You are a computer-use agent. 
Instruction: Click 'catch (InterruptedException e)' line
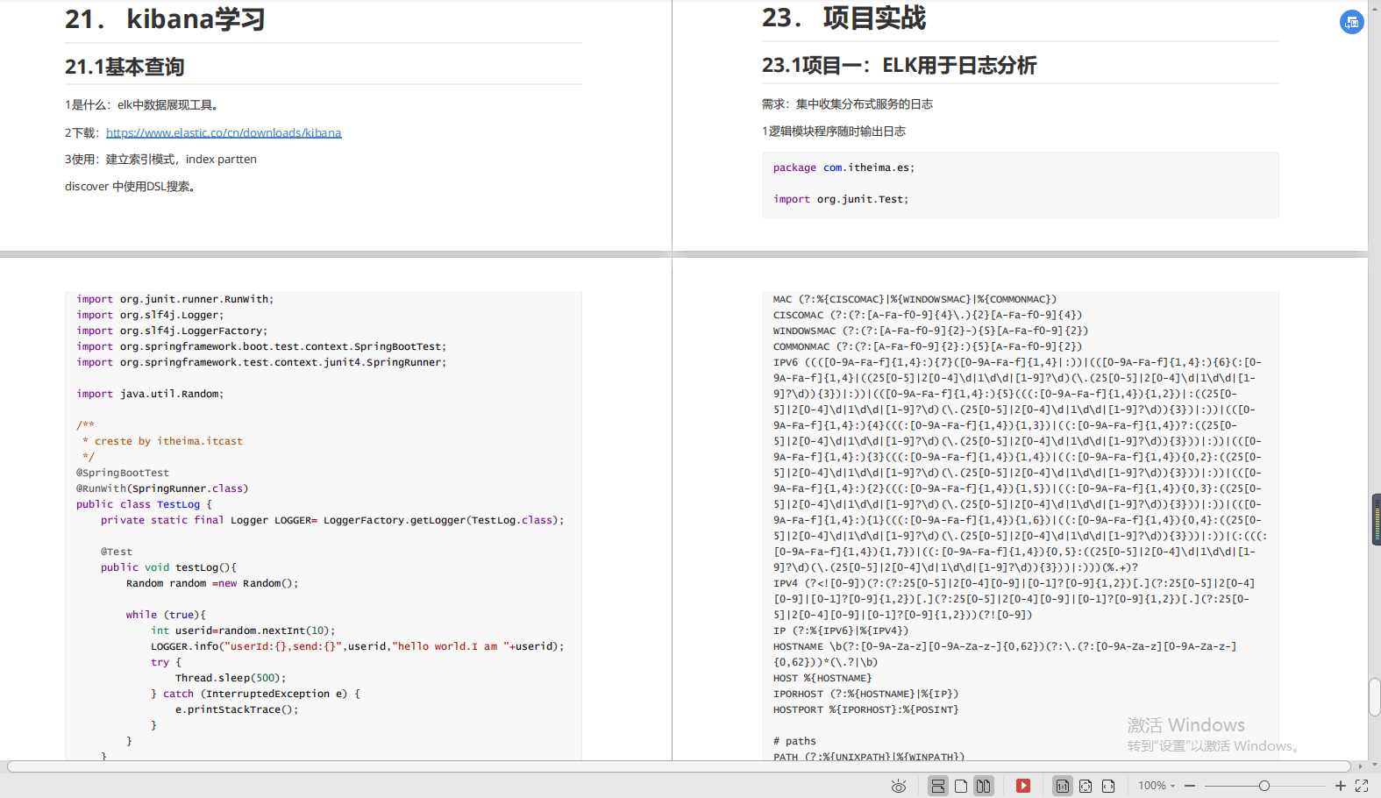point(255,694)
